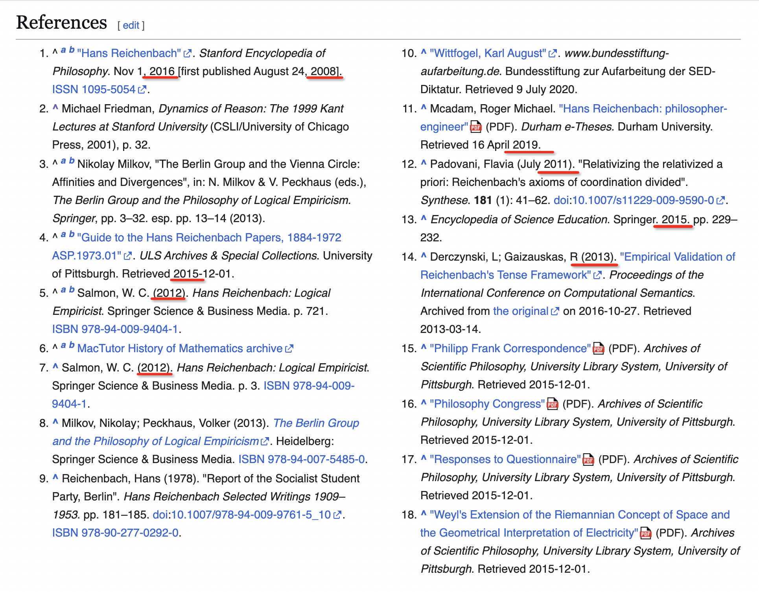Click the caret backlink of reference 17
The image size is (759, 592).
click(424, 458)
